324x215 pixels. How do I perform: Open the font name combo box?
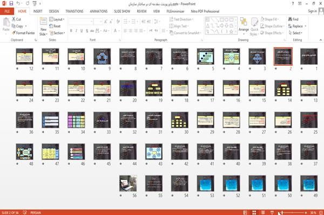pyautogui.click(x=81, y=22)
